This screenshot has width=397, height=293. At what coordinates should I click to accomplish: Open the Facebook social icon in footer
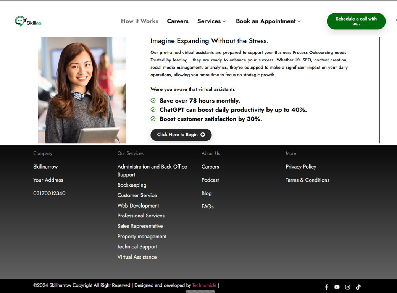326,287
